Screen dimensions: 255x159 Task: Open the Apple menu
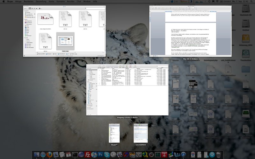(4, 1)
